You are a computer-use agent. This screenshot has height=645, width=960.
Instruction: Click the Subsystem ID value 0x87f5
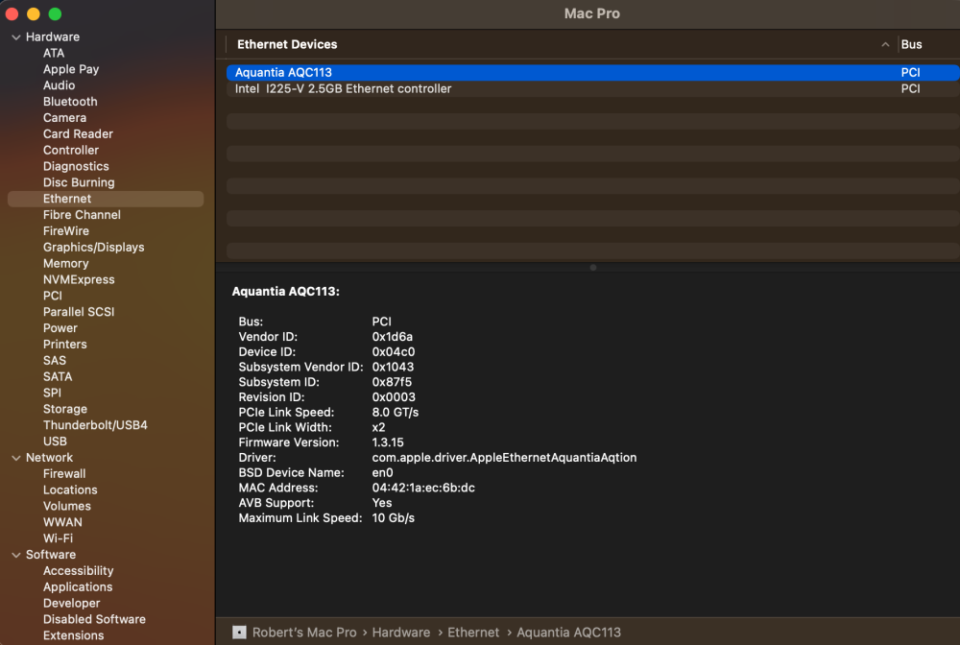392,382
